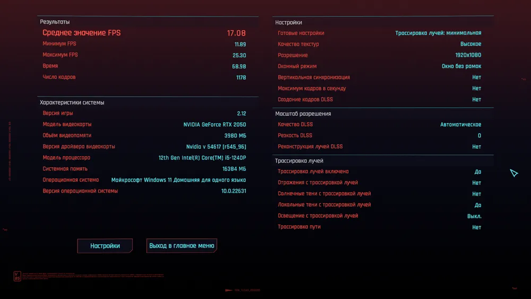
Task: Click Солнечные тени с трассировкой value Нет
Action: coord(477,194)
